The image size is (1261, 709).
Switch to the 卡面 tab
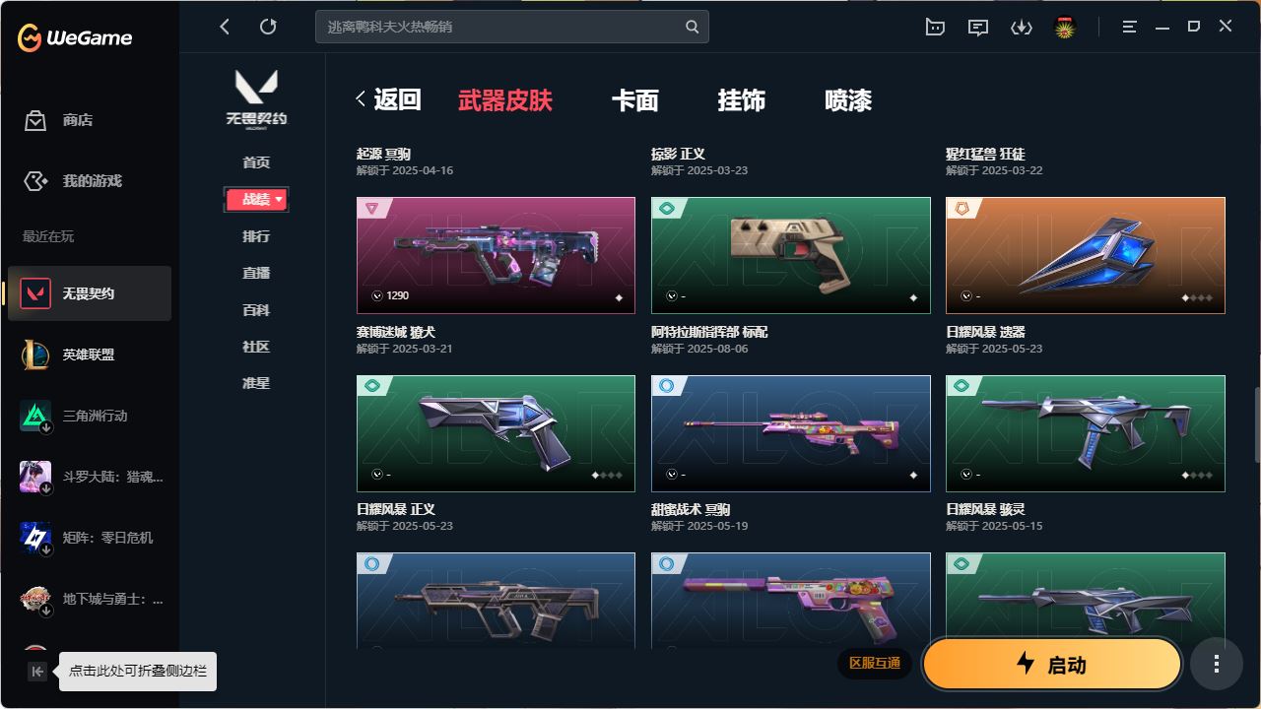635,100
